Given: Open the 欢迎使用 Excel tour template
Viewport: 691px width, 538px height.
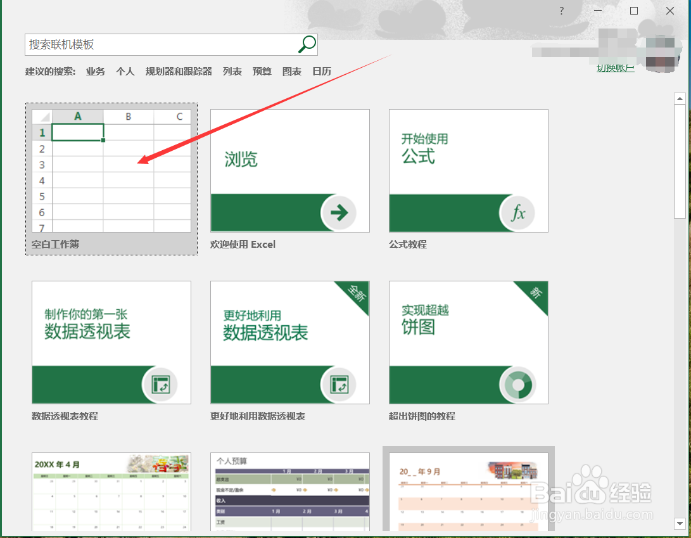Looking at the screenshot, I should pyautogui.click(x=290, y=170).
